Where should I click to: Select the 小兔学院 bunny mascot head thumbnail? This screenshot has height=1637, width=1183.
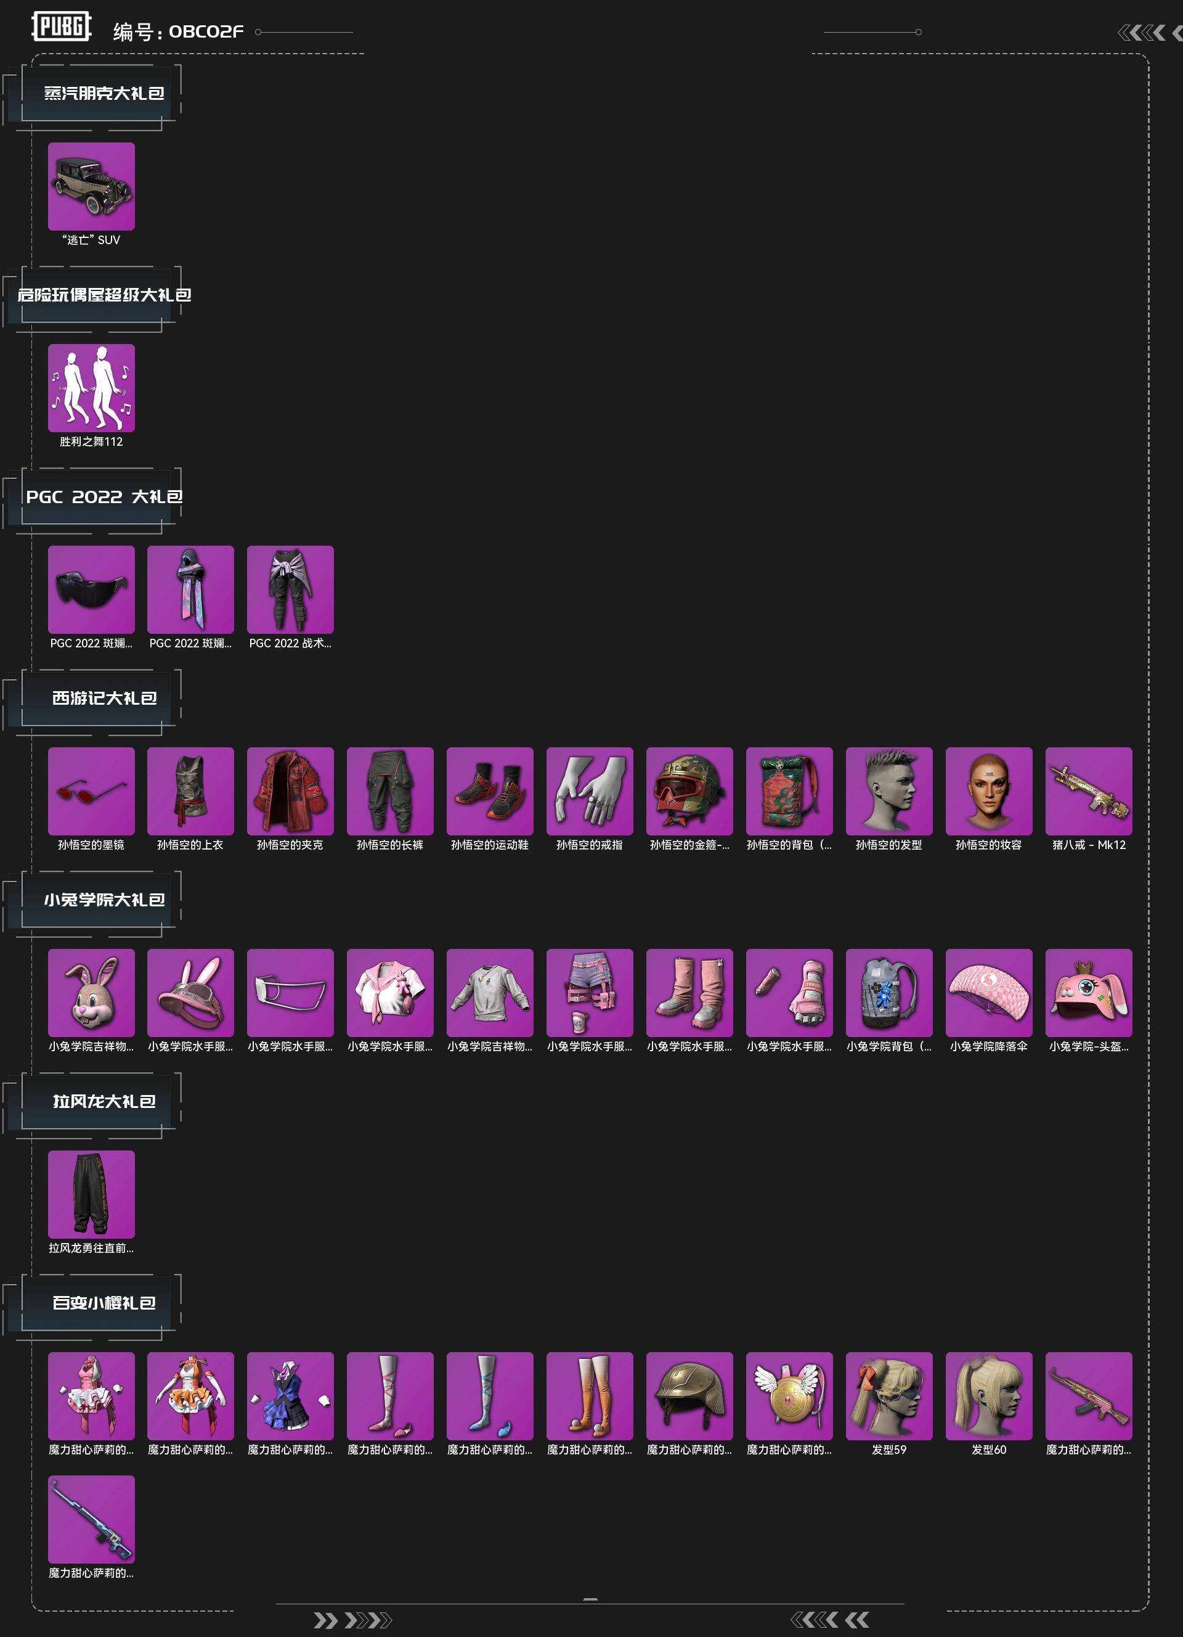tap(91, 993)
